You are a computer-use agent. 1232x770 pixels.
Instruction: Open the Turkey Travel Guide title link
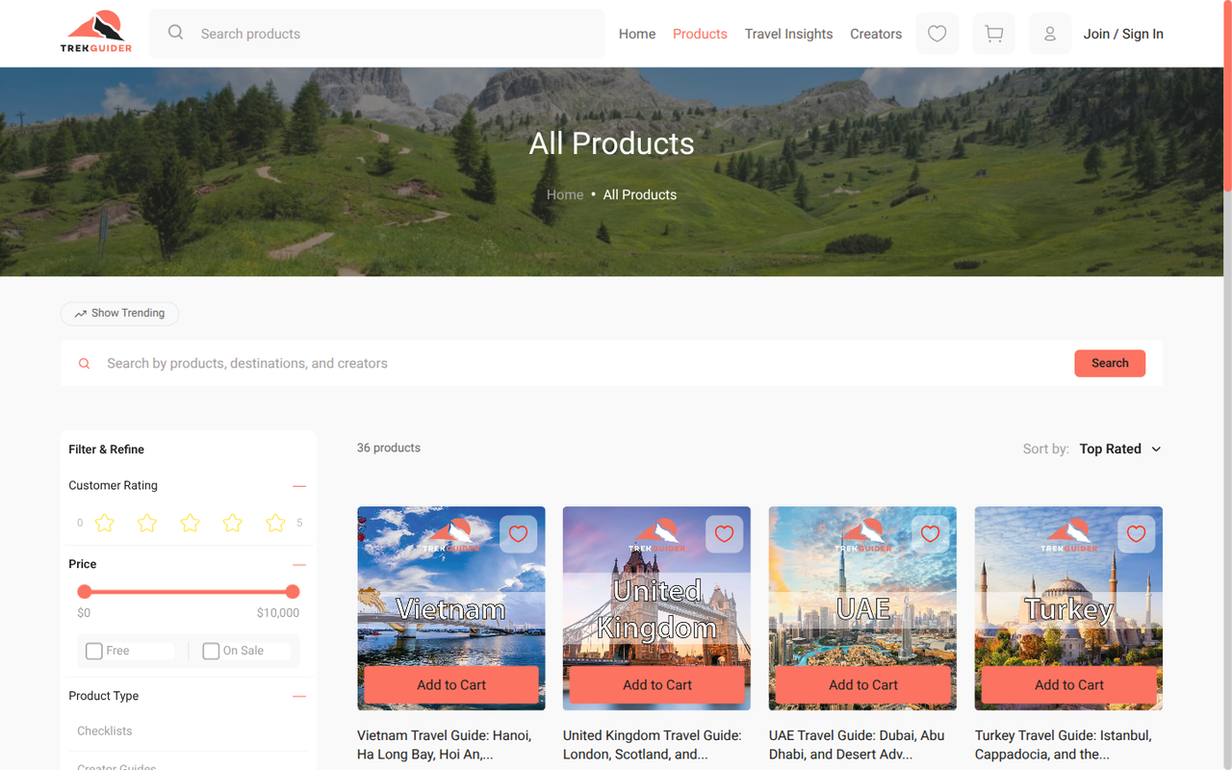(x=1064, y=745)
